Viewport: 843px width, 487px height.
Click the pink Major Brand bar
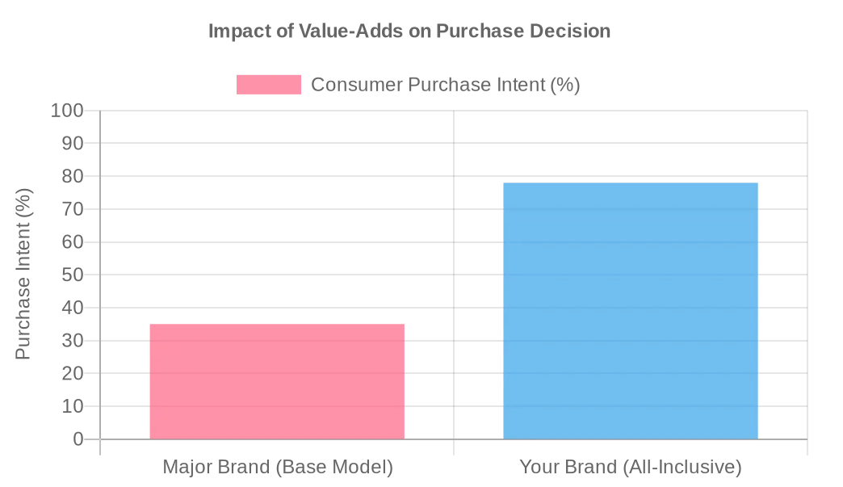[277, 381]
